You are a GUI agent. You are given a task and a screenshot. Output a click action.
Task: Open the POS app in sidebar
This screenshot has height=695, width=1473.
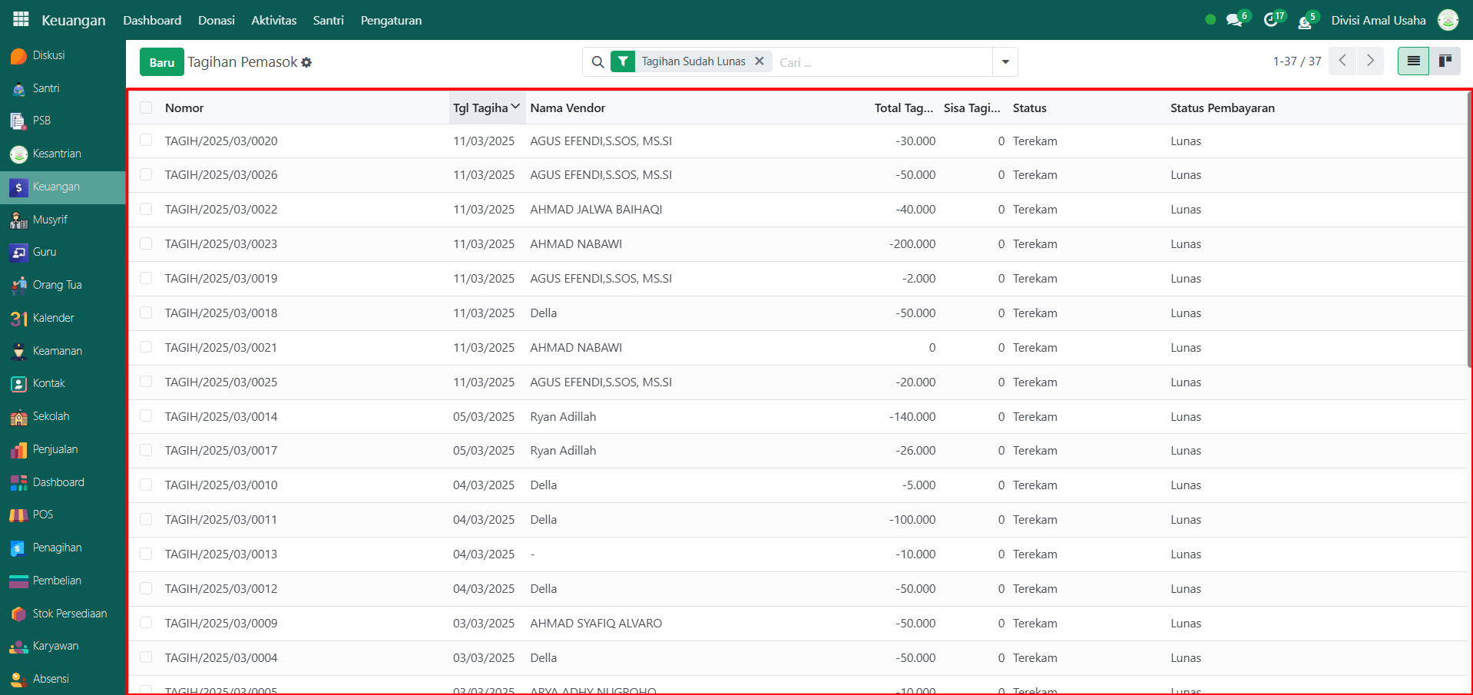click(42, 515)
